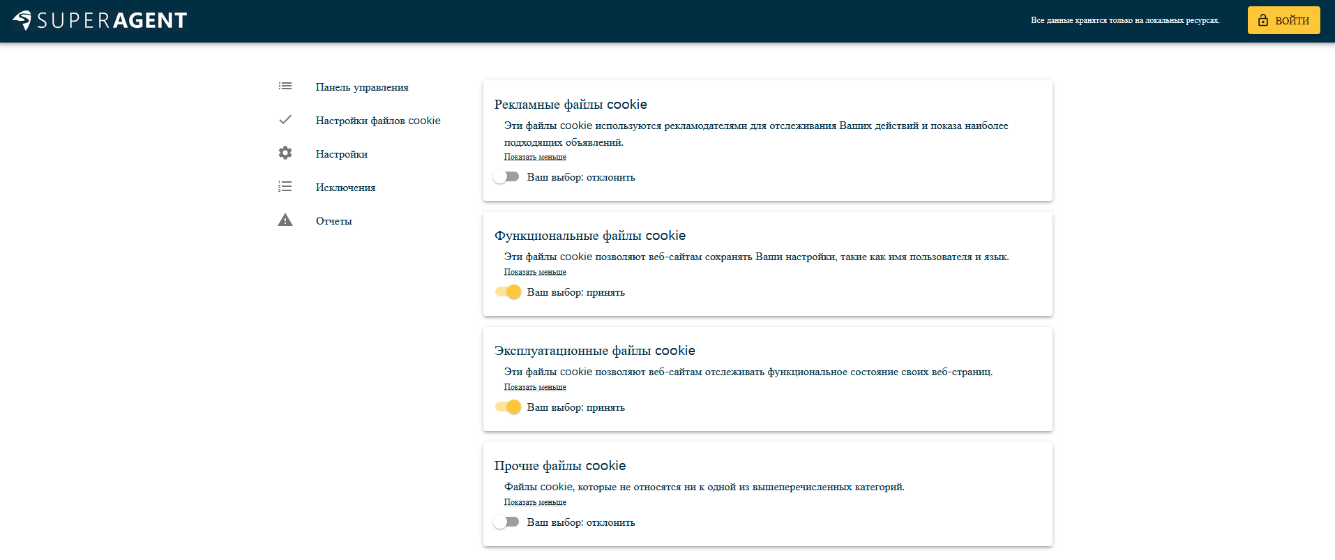This screenshot has height=560, width=1335.
Task: Click the warning triangle icon beside Отчеты
Action: click(285, 220)
